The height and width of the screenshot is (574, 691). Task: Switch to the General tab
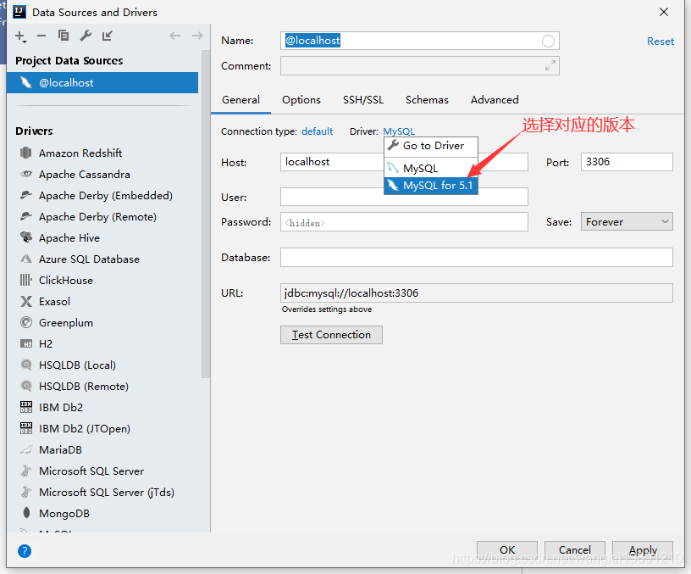240,100
